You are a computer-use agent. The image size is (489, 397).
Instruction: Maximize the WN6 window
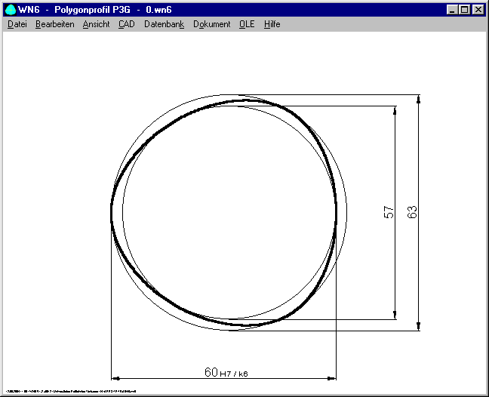click(463, 10)
